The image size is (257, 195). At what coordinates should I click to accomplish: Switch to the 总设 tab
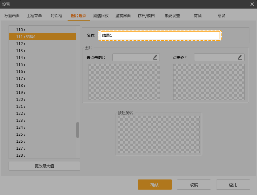click(x=221, y=15)
